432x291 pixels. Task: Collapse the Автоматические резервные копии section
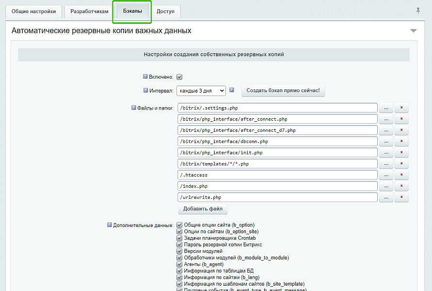(x=413, y=30)
